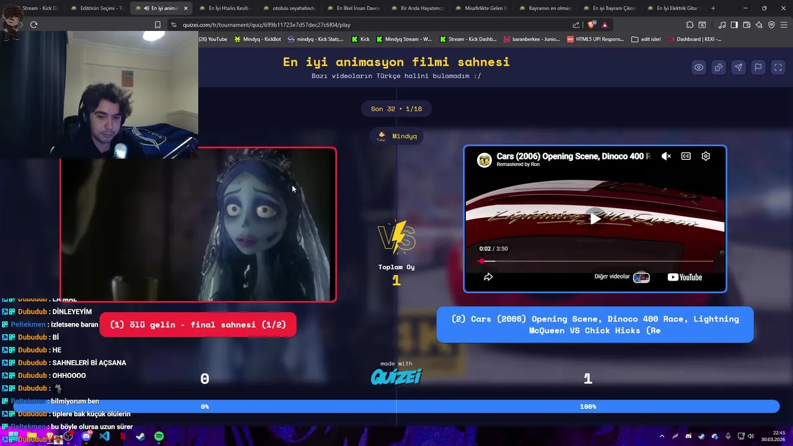Click the Quizei logo
This screenshot has height=446, width=793.
pyautogui.click(x=396, y=376)
